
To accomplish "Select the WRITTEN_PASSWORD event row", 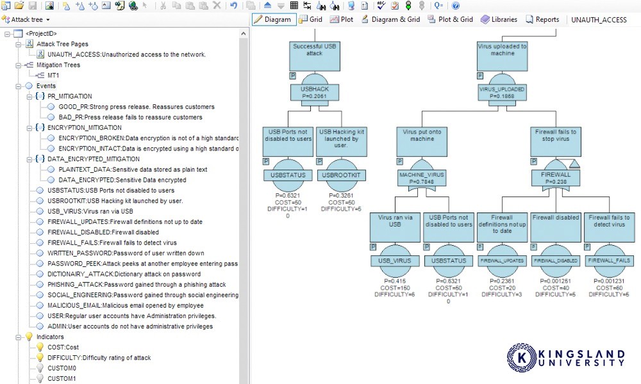I will (126, 253).
